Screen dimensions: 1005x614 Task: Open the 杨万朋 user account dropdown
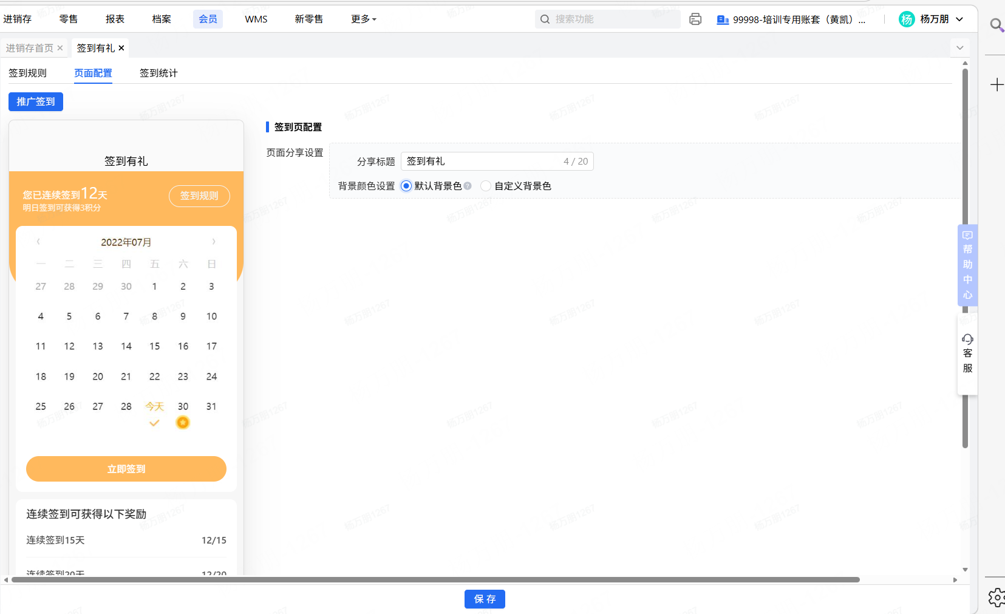(x=931, y=19)
